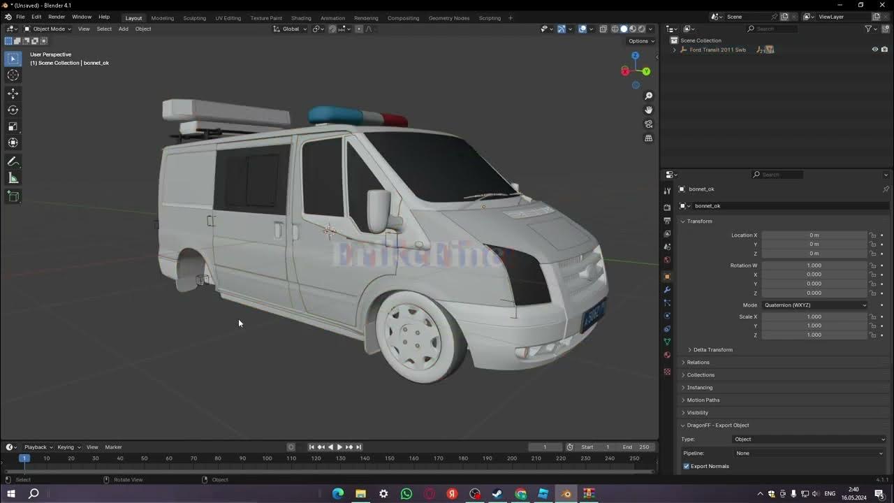Open the World properties tab
Image resolution: width=894 pixels, height=503 pixels.
click(667, 260)
